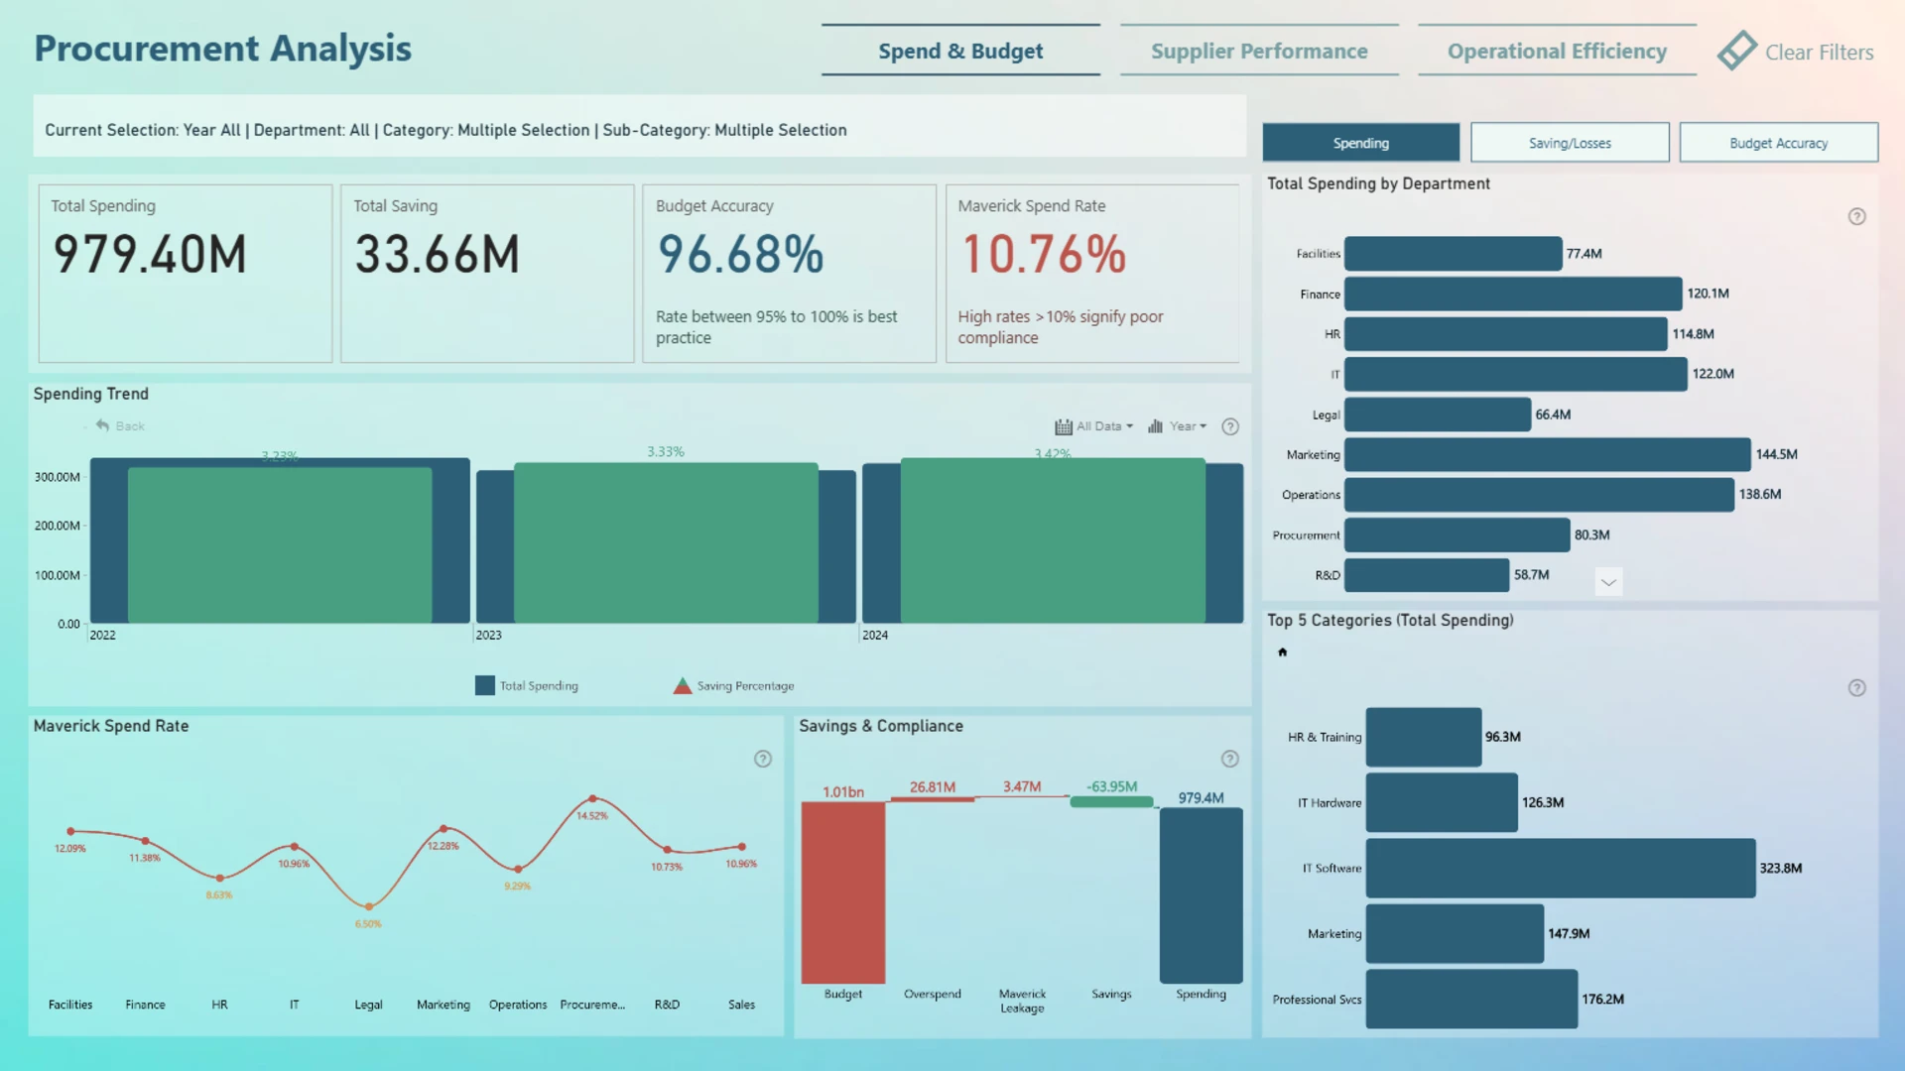The image size is (1905, 1071).
Task: Open help for Spending Trend chart
Action: click(1230, 426)
